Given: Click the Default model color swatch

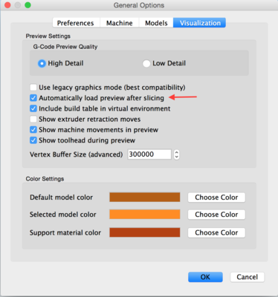Looking at the screenshot, I should point(145,198).
